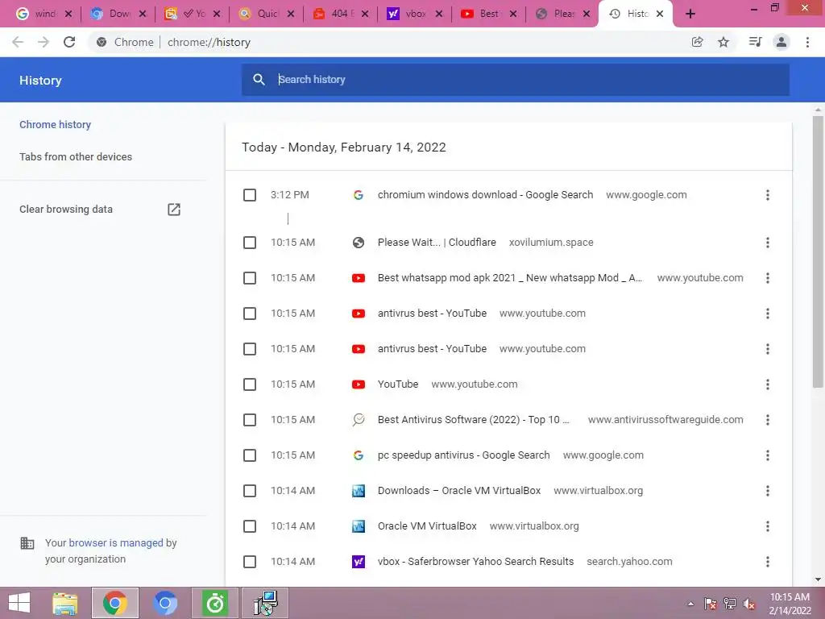The width and height of the screenshot is (825, 619).
Task: Open the network computer app in taskbar
Action: pos(265,603)
